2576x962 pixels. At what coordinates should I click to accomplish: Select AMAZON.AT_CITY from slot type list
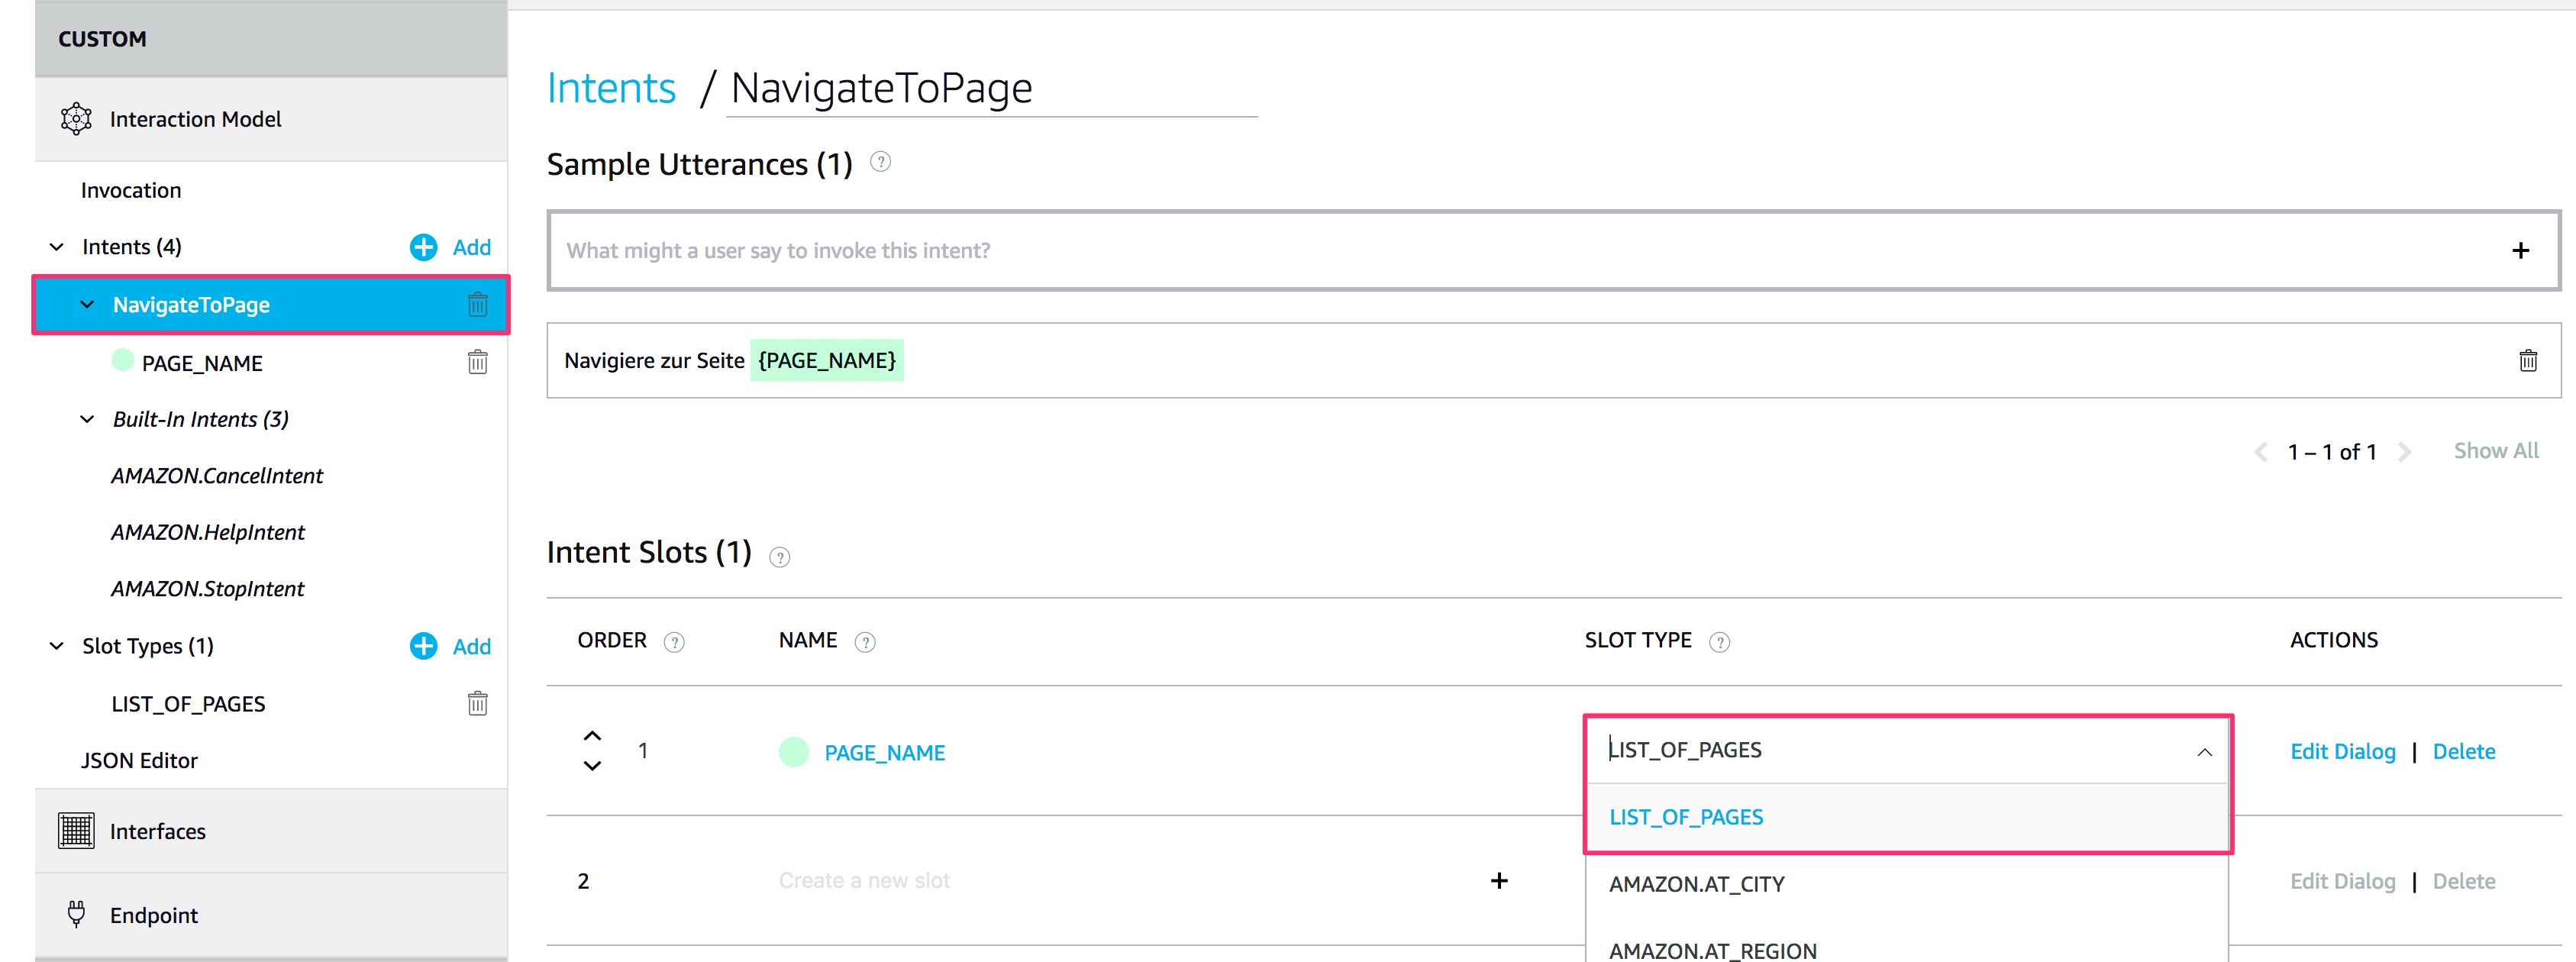1696,884
